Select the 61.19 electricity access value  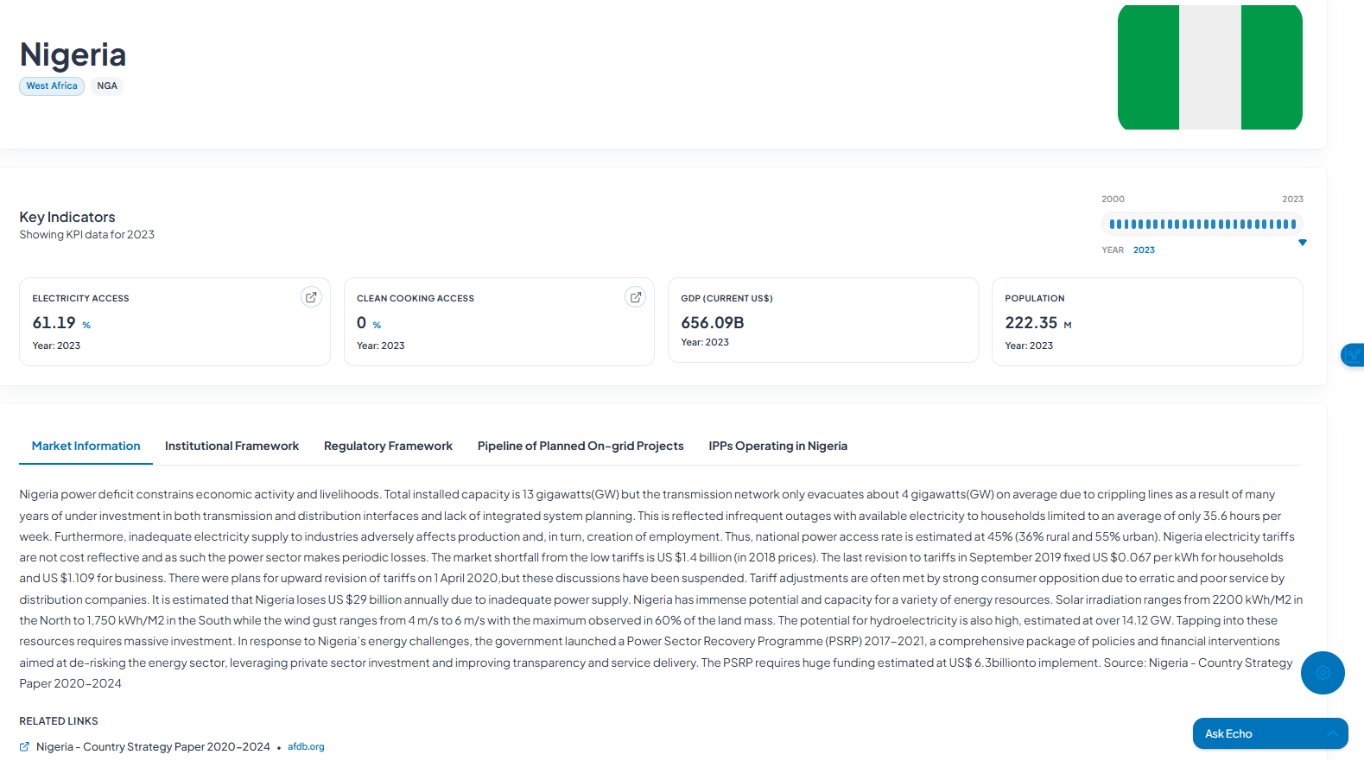click(54, 322)
